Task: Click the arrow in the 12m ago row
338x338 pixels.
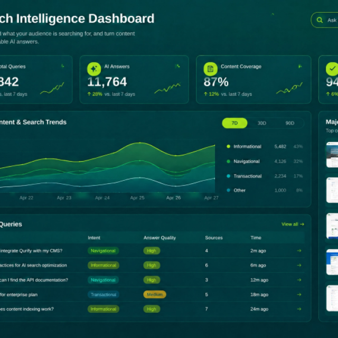Action: coord(299,280)
